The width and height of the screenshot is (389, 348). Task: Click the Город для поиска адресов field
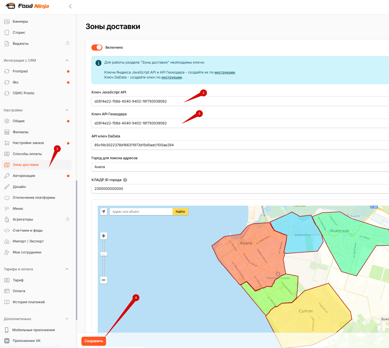(240, 167)
